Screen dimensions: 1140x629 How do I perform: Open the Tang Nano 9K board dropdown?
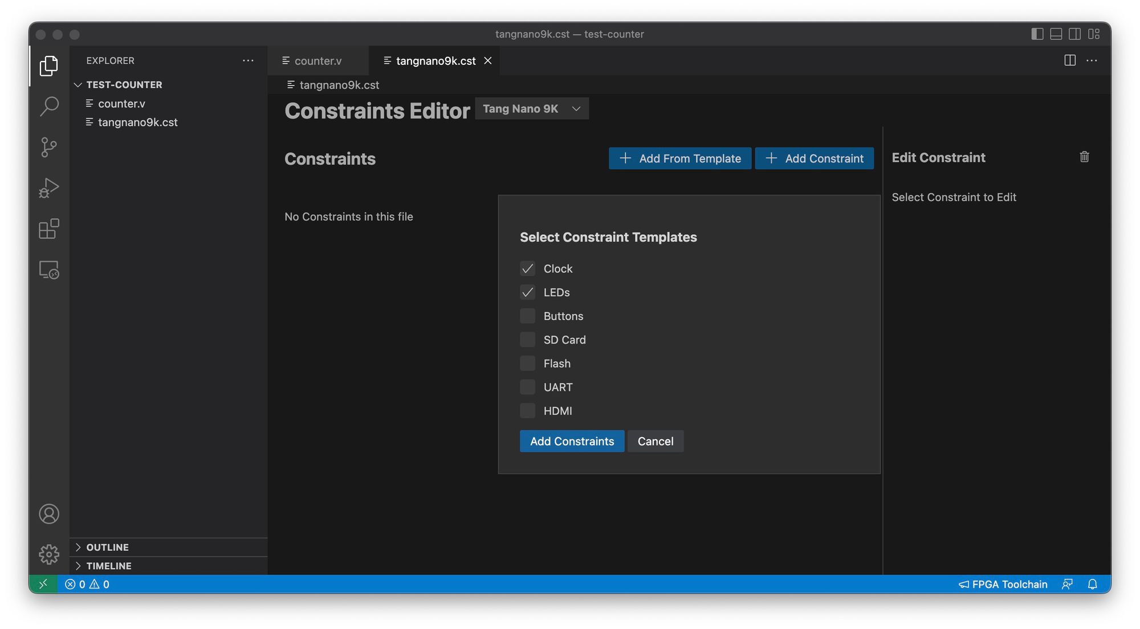click(x=532, y=109)
